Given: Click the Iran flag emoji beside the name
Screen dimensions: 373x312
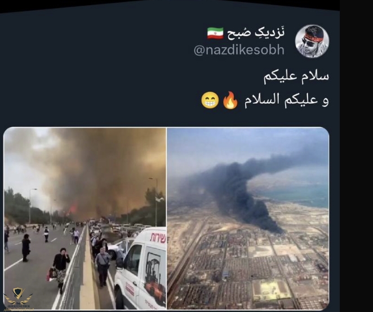Looking at the screenshot, I should click(x=215, y=33).
